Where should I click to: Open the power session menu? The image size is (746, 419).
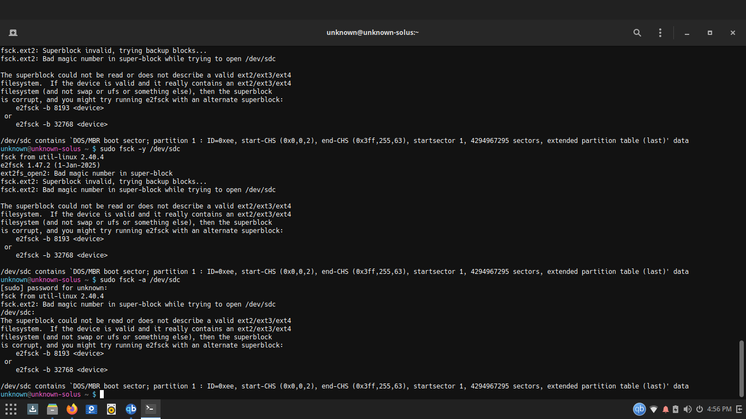pos(699,409)
